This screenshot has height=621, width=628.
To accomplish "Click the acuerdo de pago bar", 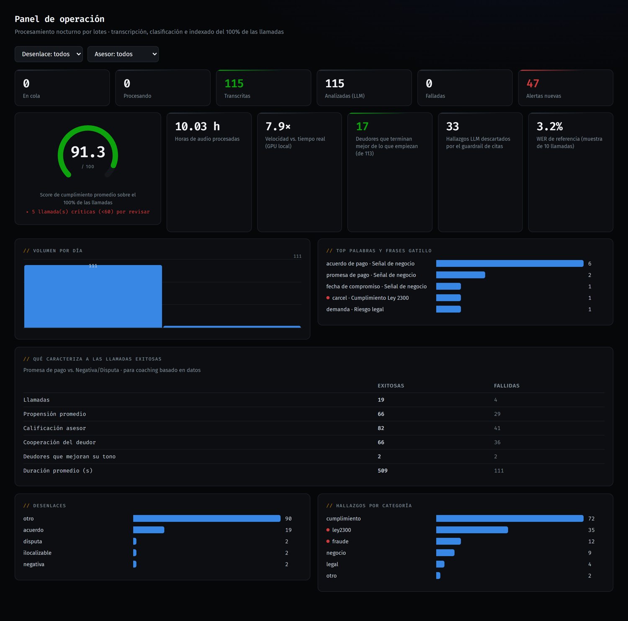I will pos(510,263).
